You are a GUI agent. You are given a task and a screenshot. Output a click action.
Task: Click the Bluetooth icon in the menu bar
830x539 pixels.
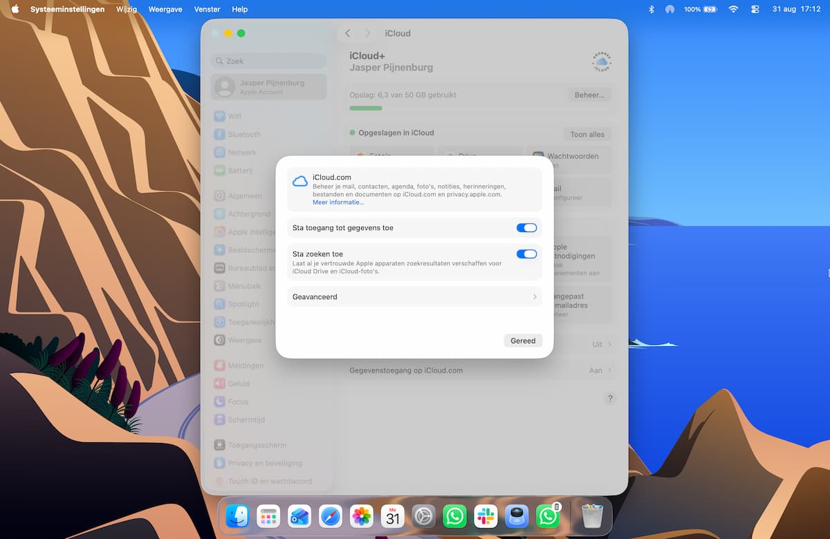[x=651, y=10]
